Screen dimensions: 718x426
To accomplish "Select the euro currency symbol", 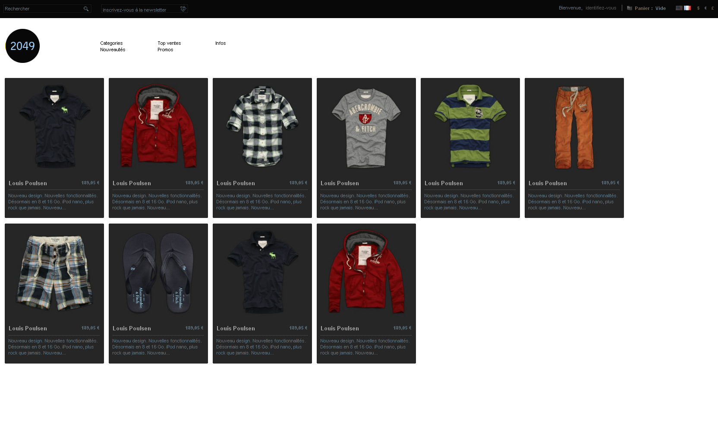I will 705,8.
